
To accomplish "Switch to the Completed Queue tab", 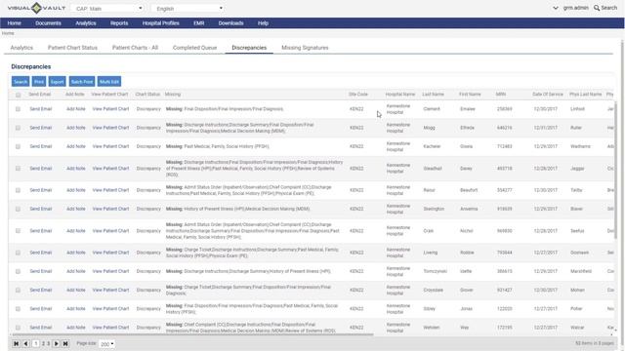I will coord(195,48).
